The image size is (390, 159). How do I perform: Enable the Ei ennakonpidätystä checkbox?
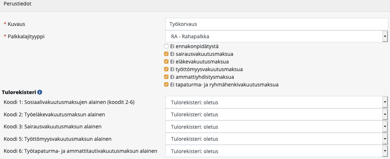(166, 46)
